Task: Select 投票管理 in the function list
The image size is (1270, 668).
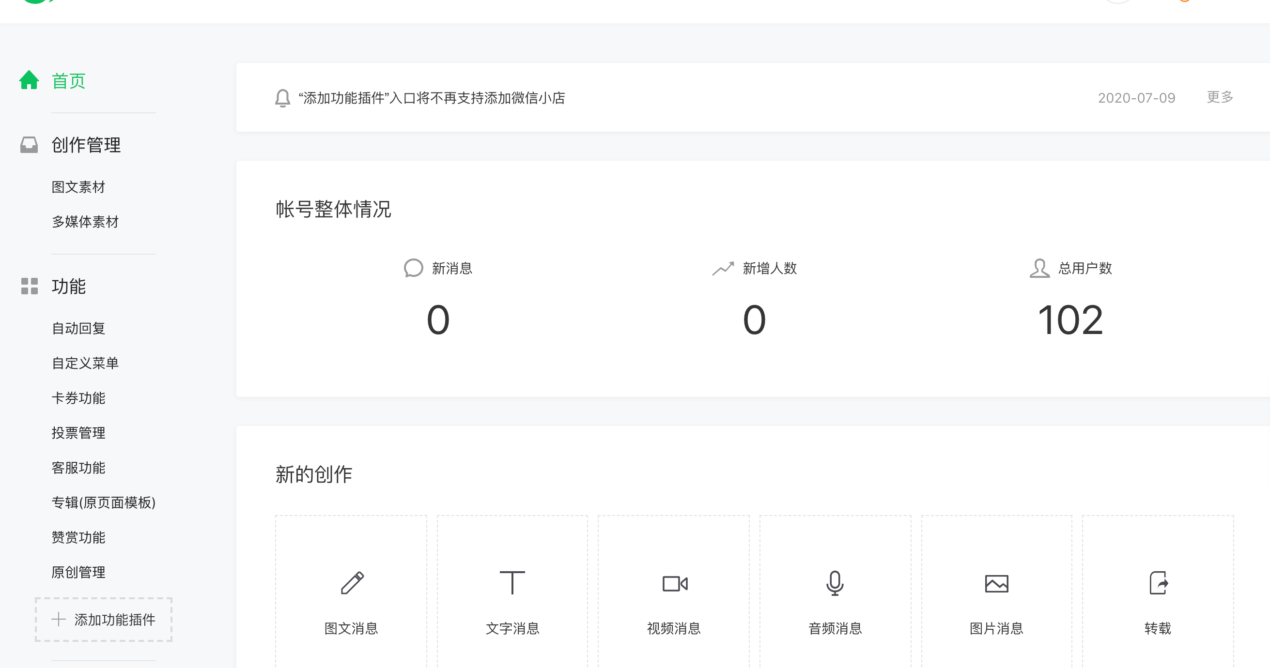Action: click(x=78, y=433)
